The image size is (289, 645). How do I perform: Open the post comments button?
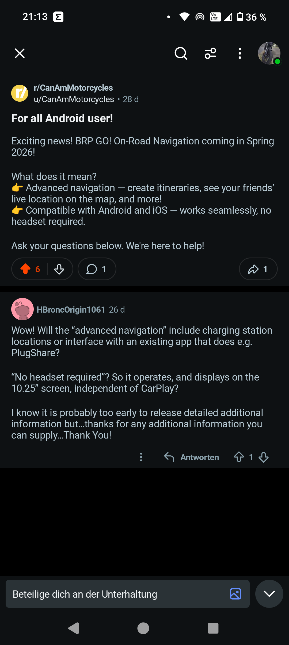click(97, 269)
